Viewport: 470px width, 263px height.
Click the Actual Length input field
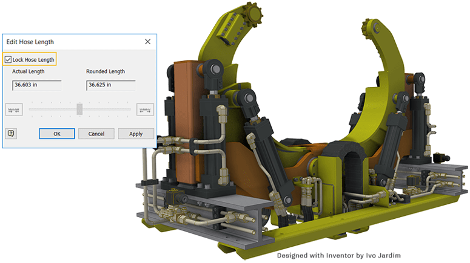coord(37,85)
